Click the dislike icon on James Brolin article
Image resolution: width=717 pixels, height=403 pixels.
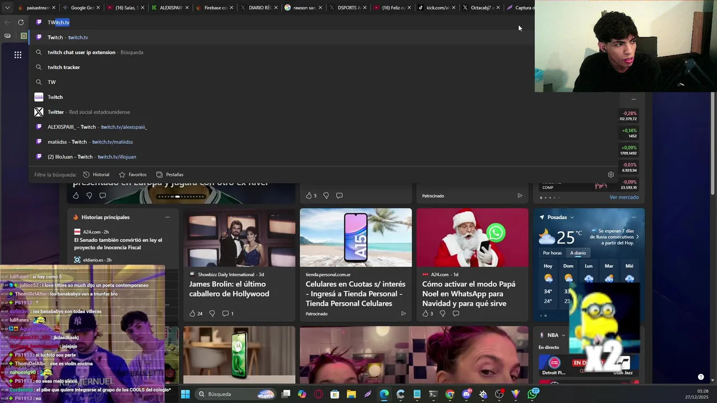pyautogui.click(x=212, y=313)
